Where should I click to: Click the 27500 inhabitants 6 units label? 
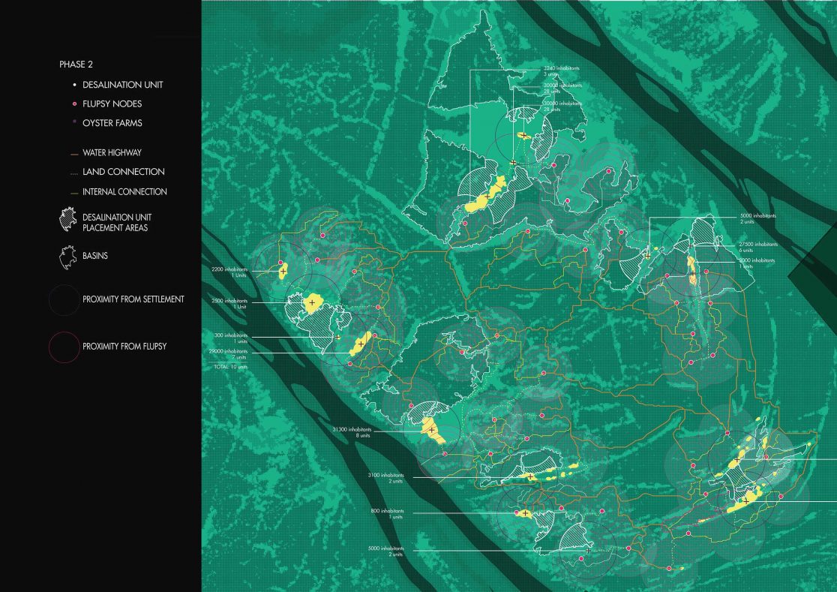(756, 247)
